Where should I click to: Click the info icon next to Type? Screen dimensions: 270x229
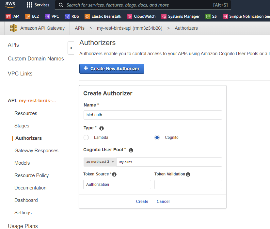click(102, 128)
